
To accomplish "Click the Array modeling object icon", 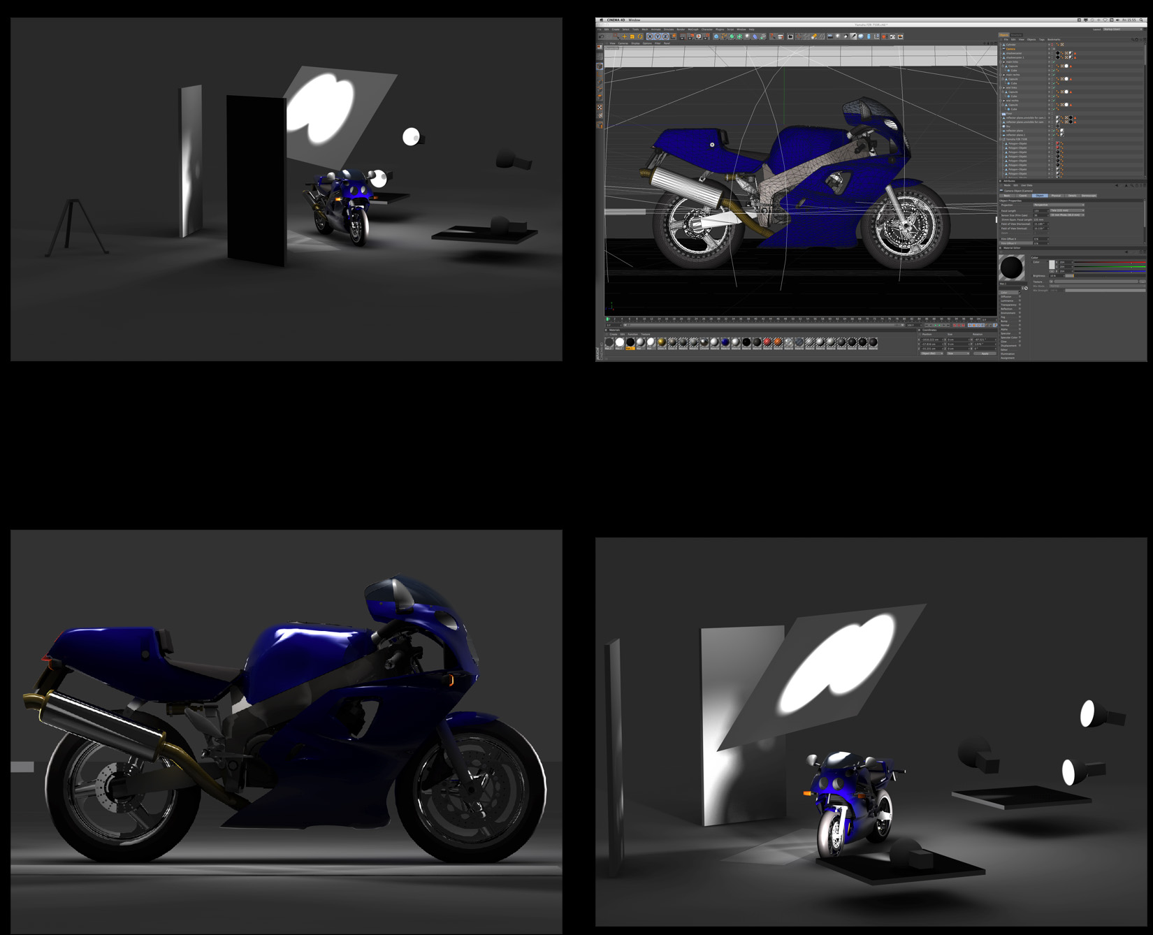I will (739, 36).
